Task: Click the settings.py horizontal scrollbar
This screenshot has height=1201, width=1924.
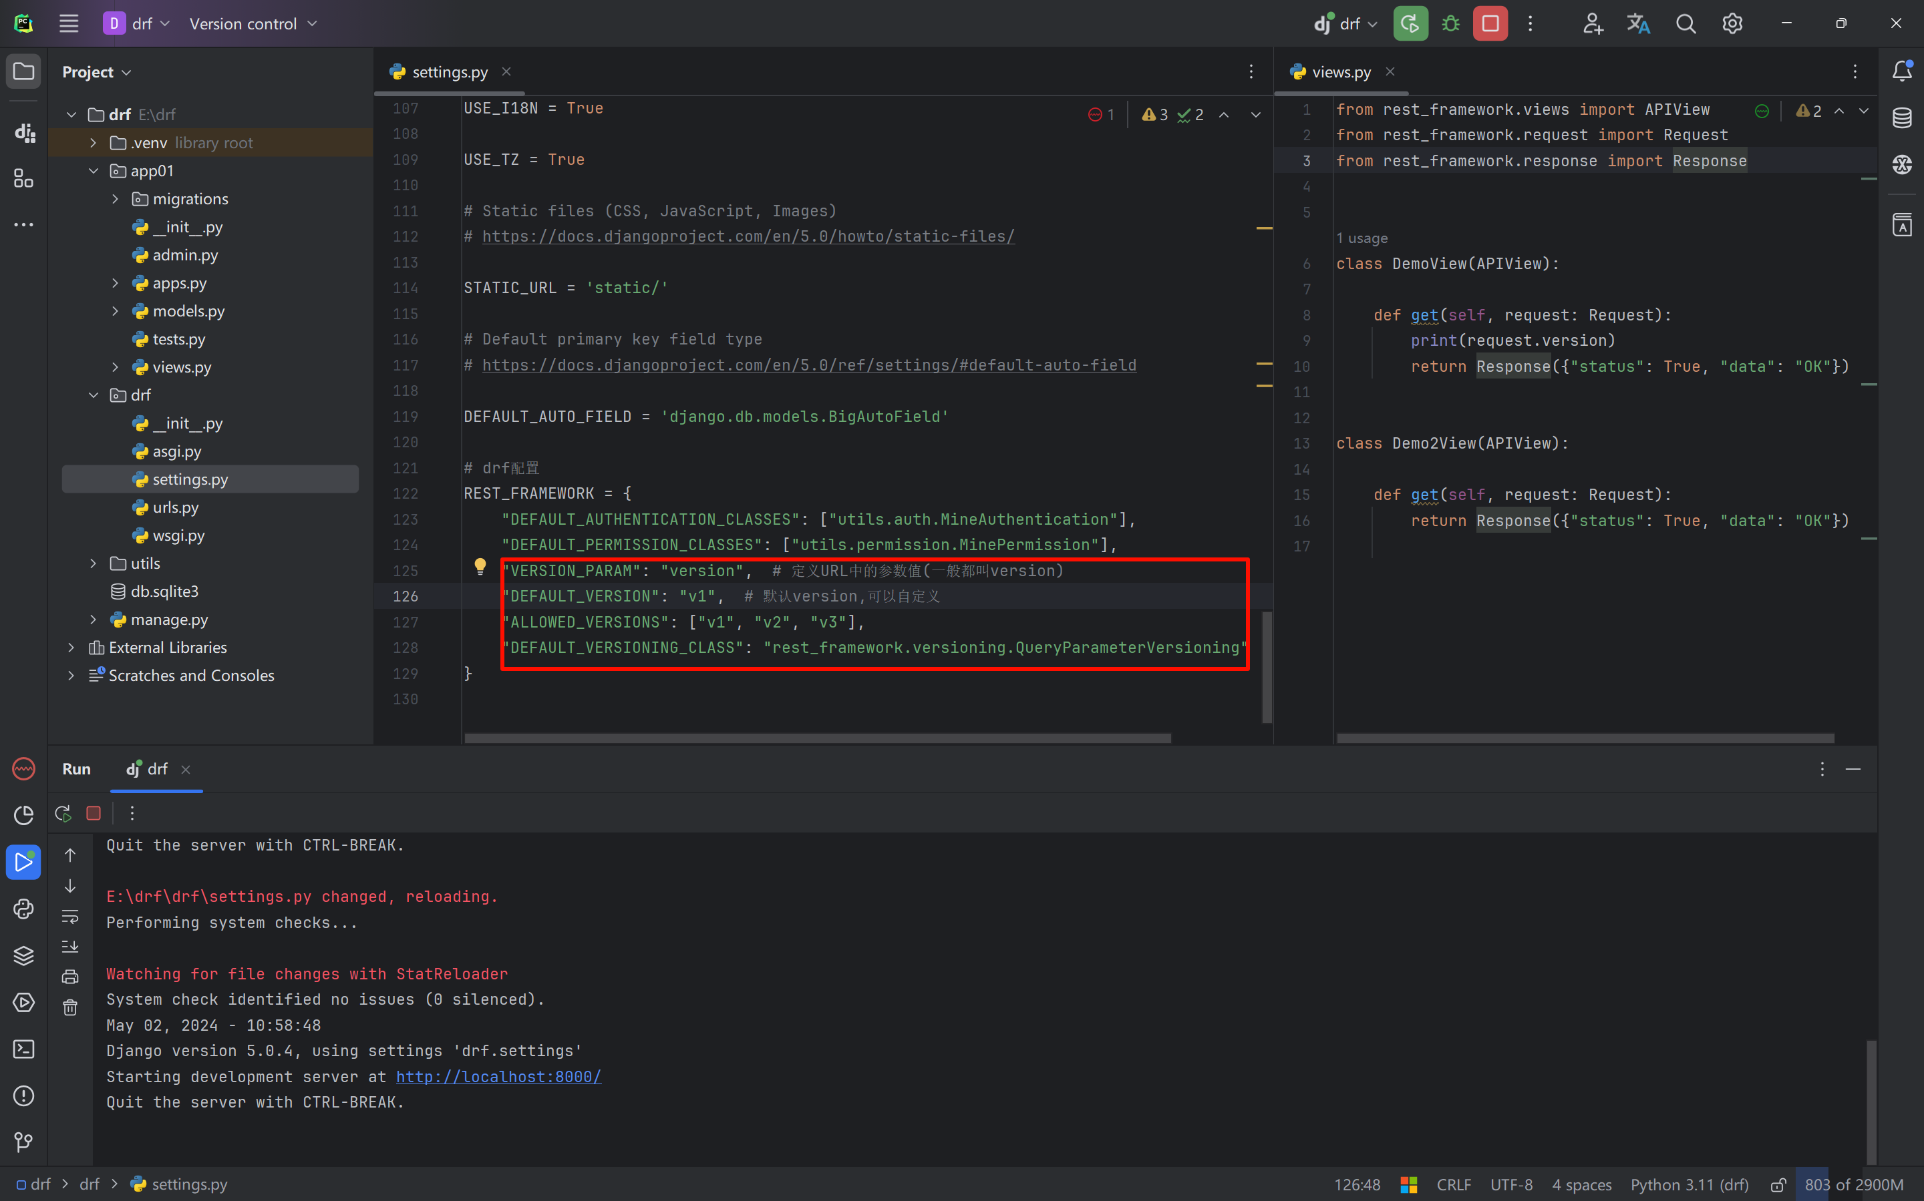Action: 817,739
